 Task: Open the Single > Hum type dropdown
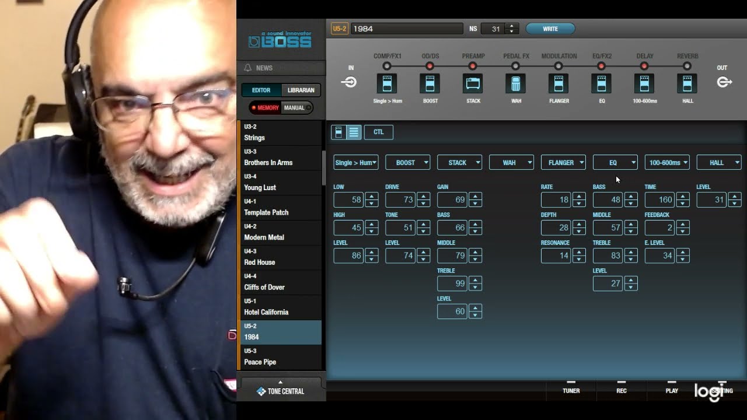tap(356, 163)
